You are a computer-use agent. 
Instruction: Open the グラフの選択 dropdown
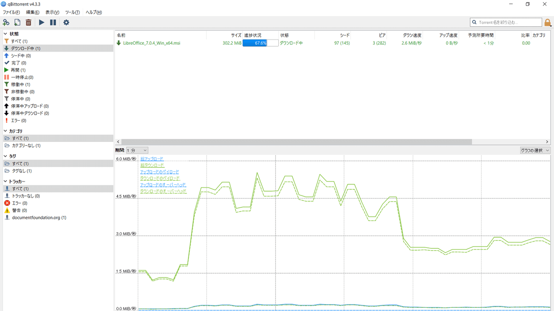coord(535,150)
